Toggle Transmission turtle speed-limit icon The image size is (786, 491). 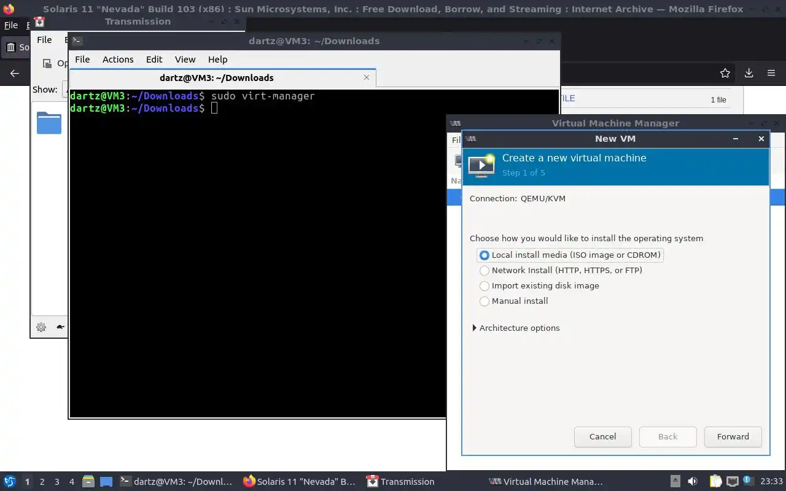coord(60,327)
